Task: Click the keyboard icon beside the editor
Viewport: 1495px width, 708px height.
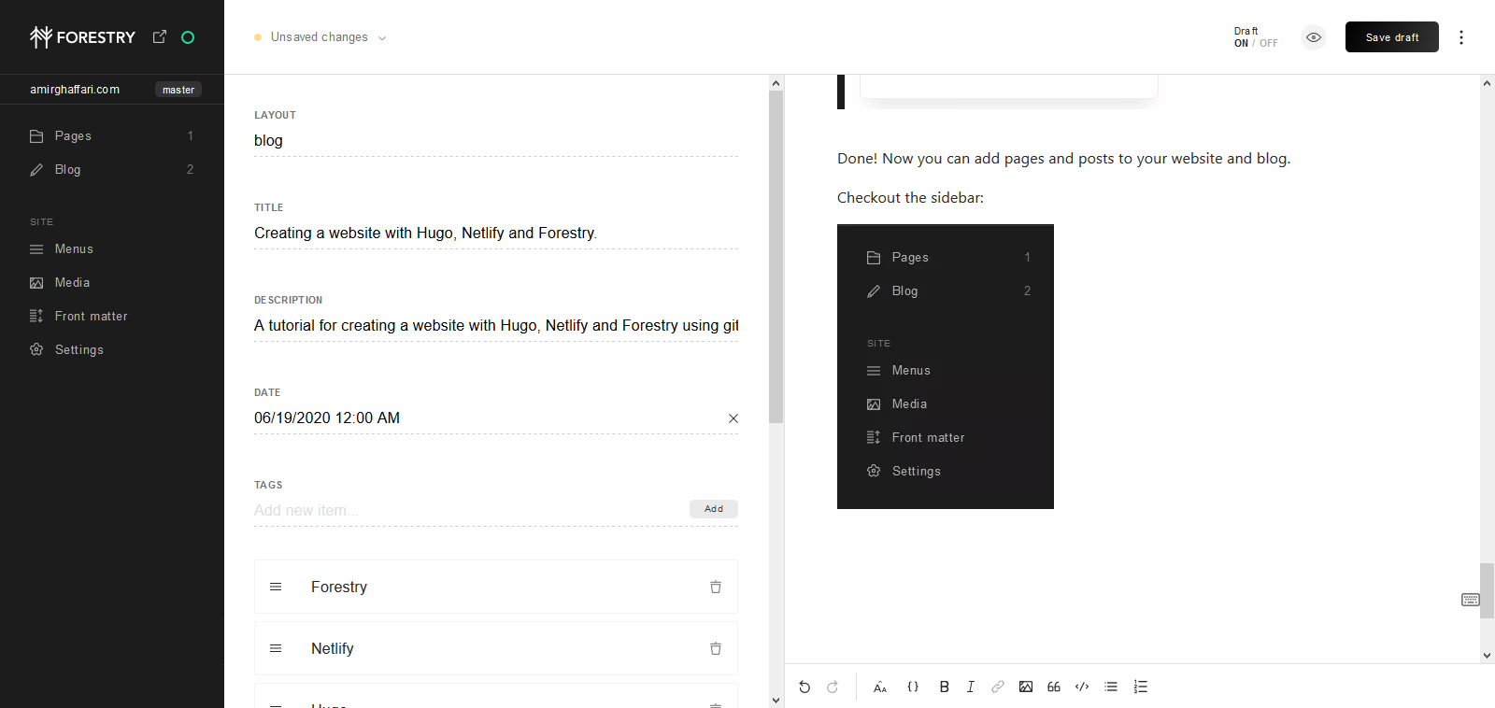Action: [x=1471, y=600]
